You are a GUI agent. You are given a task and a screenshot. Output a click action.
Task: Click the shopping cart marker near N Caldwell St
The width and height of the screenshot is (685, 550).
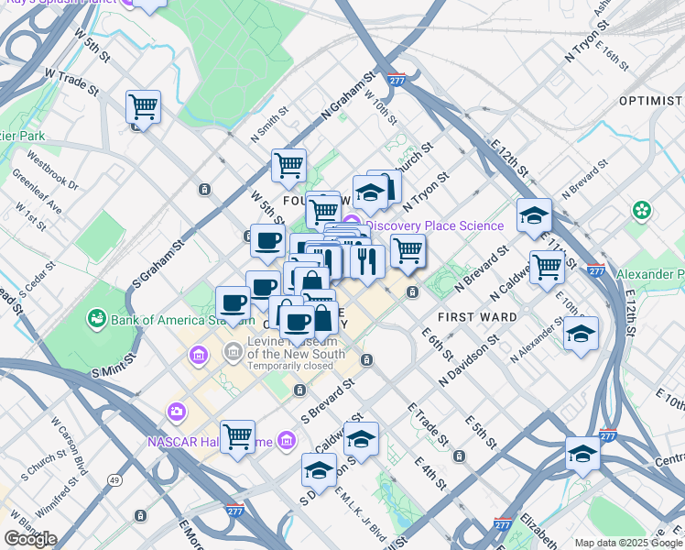(547, 268)
